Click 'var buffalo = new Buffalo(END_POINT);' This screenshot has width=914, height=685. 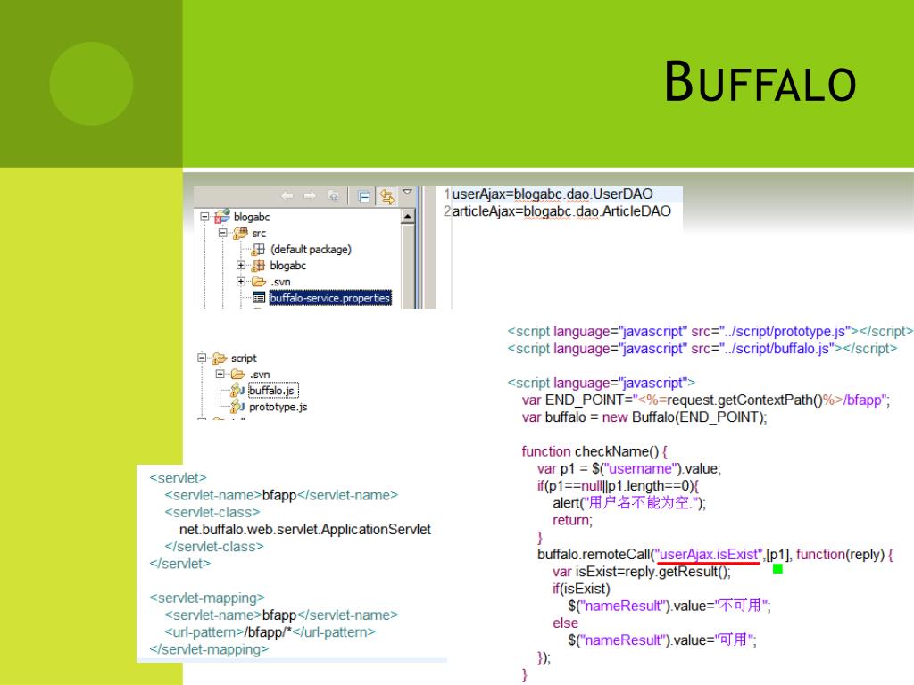pyautogui.click(x=644, y=417)
